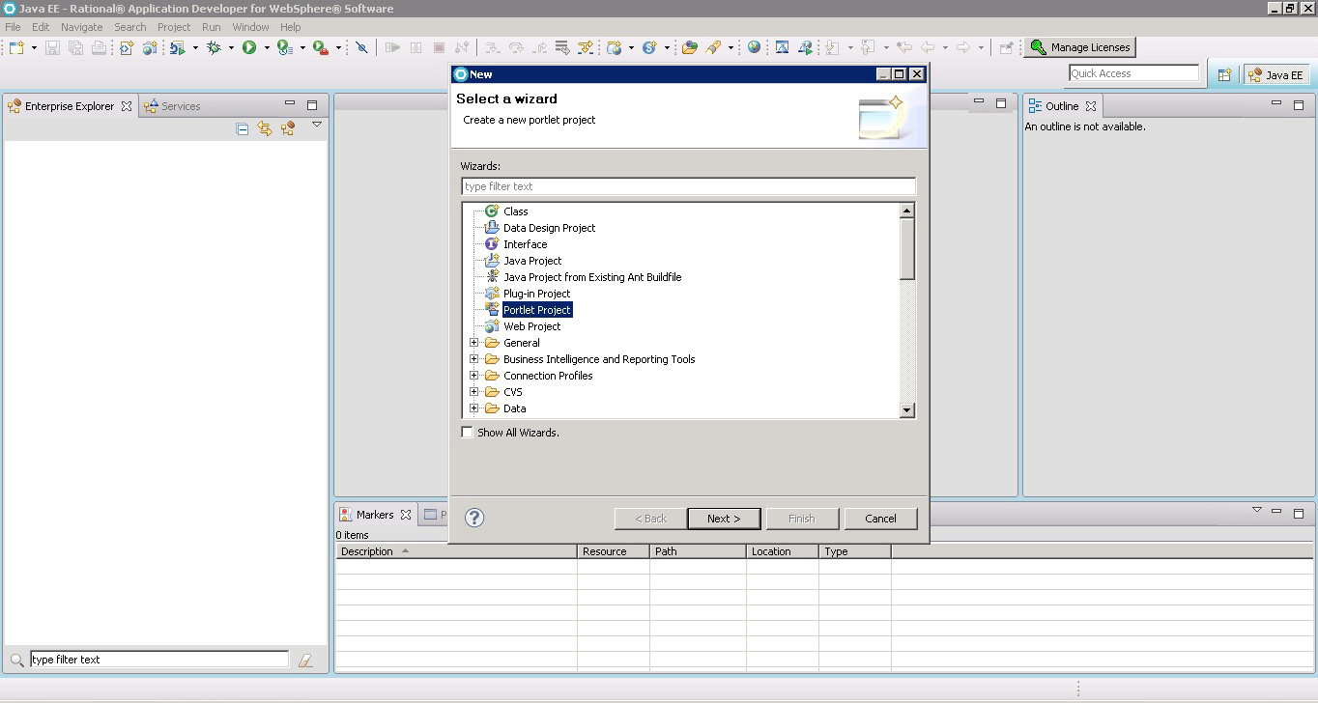The height and width of the screenshot is (703, 1318).
Task: Expand the General folder
Action: click(x=474, y=343)
